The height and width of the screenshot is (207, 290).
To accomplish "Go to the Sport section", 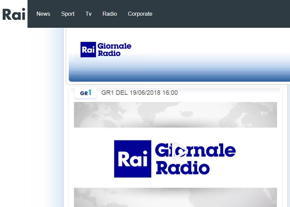I will [68, 14].
